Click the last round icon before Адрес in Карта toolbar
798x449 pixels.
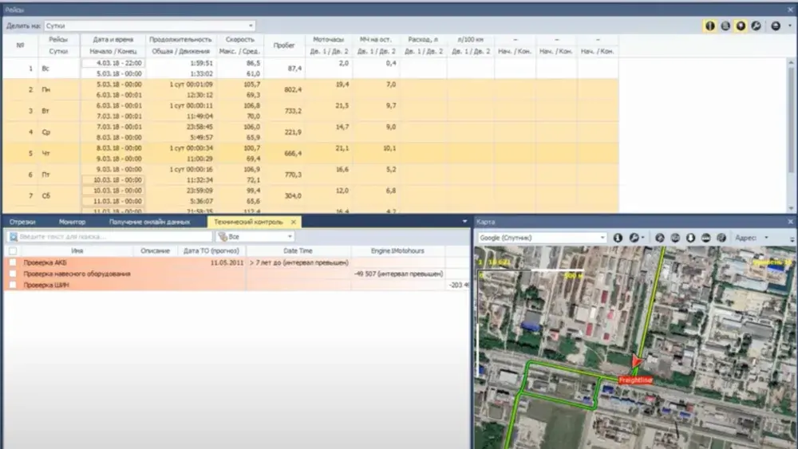coord(721,238)
